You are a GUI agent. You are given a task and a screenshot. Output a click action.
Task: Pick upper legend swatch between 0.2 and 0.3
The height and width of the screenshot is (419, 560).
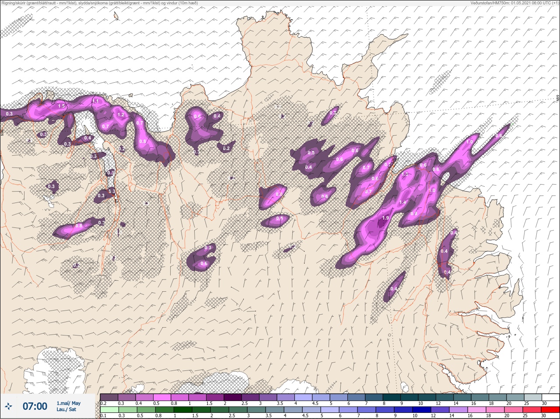[x=109, y=397]
